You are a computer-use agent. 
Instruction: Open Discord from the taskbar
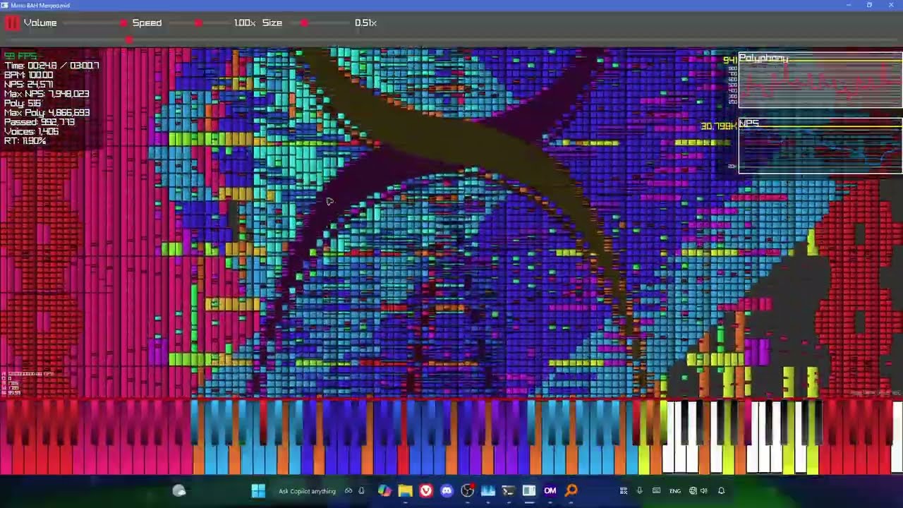tap(447, 491)
